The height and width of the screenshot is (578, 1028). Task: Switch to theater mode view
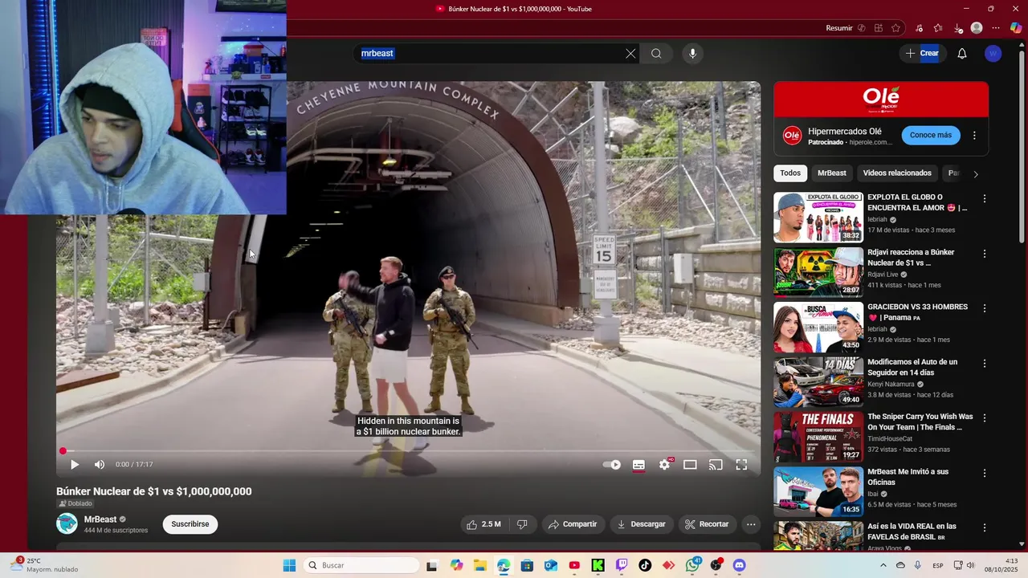(690, 464)
